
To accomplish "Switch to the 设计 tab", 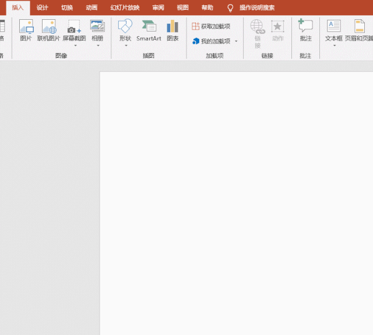I will coord(42,8).
